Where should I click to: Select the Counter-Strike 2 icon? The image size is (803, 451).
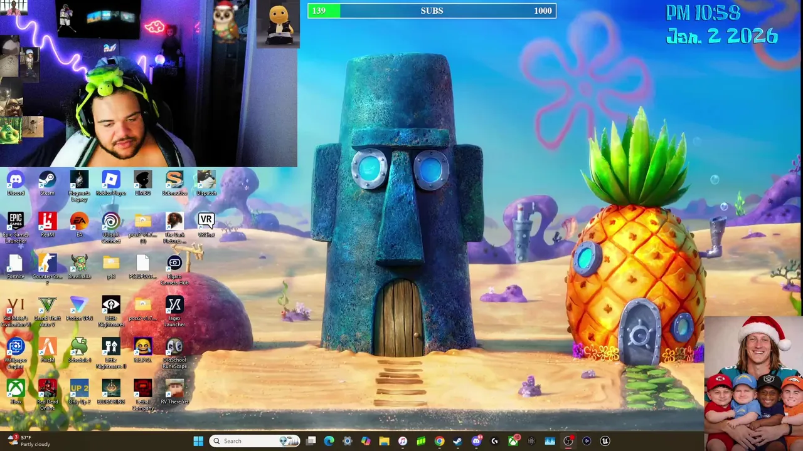(x=47, y=269)
